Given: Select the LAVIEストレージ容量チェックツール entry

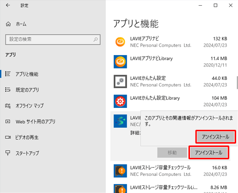Looking at the screenshot, I should (170, 171).
